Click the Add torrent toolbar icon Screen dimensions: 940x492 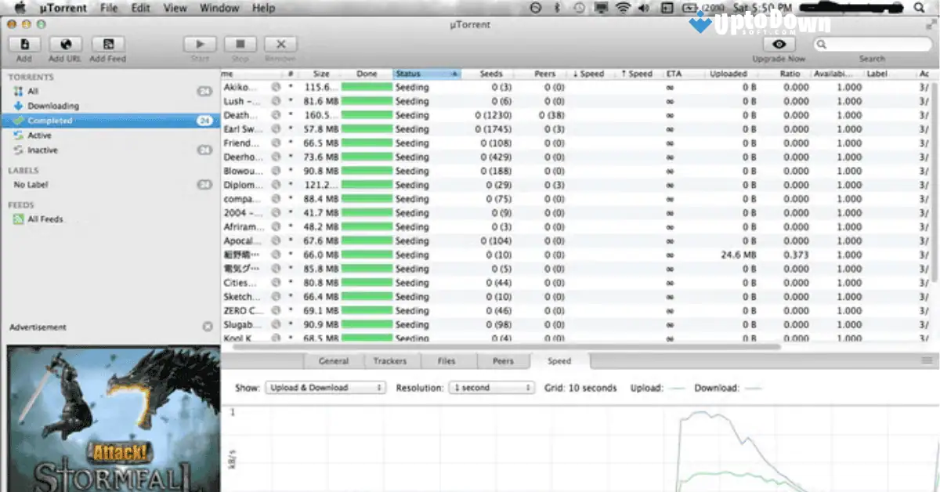coord(24,44)
